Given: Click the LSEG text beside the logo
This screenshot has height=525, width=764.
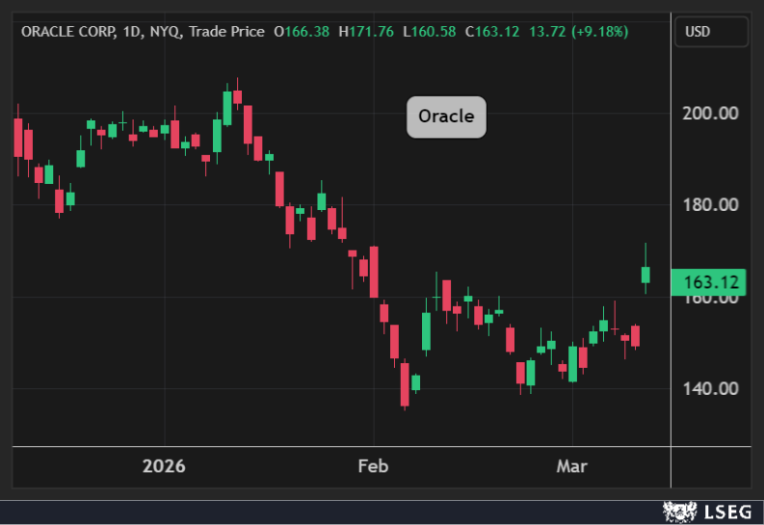Looking at the screenshot, I should tap(724, 512).
